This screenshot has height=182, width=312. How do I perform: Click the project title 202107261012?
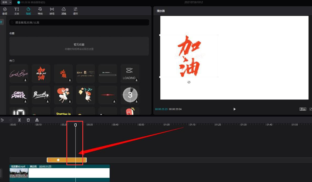pos(194,2)
